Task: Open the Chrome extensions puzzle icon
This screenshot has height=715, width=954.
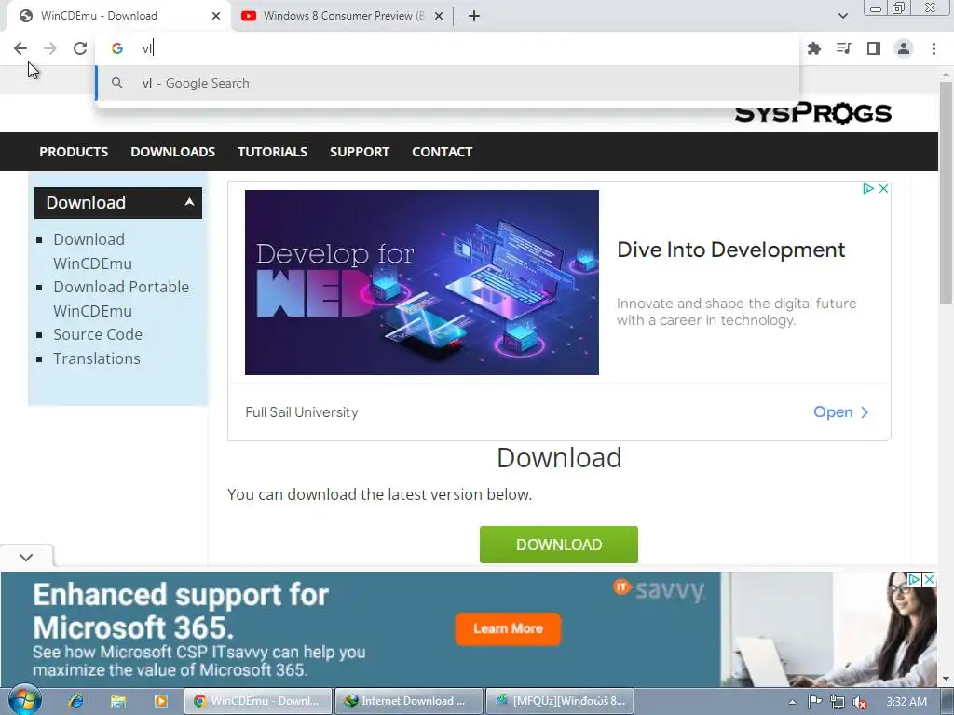Action: click(814, 48)
